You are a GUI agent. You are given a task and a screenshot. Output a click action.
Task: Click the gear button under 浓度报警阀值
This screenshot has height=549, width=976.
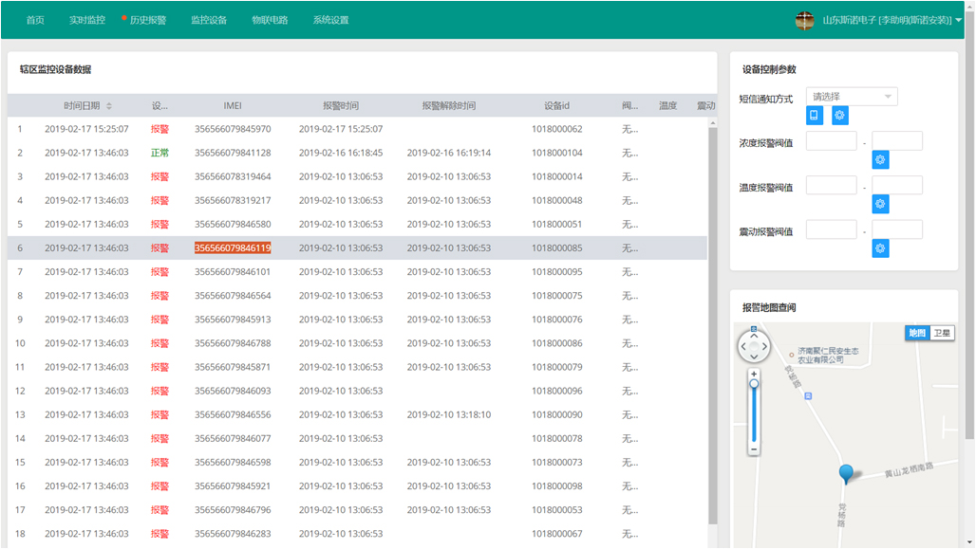point(880,160)
